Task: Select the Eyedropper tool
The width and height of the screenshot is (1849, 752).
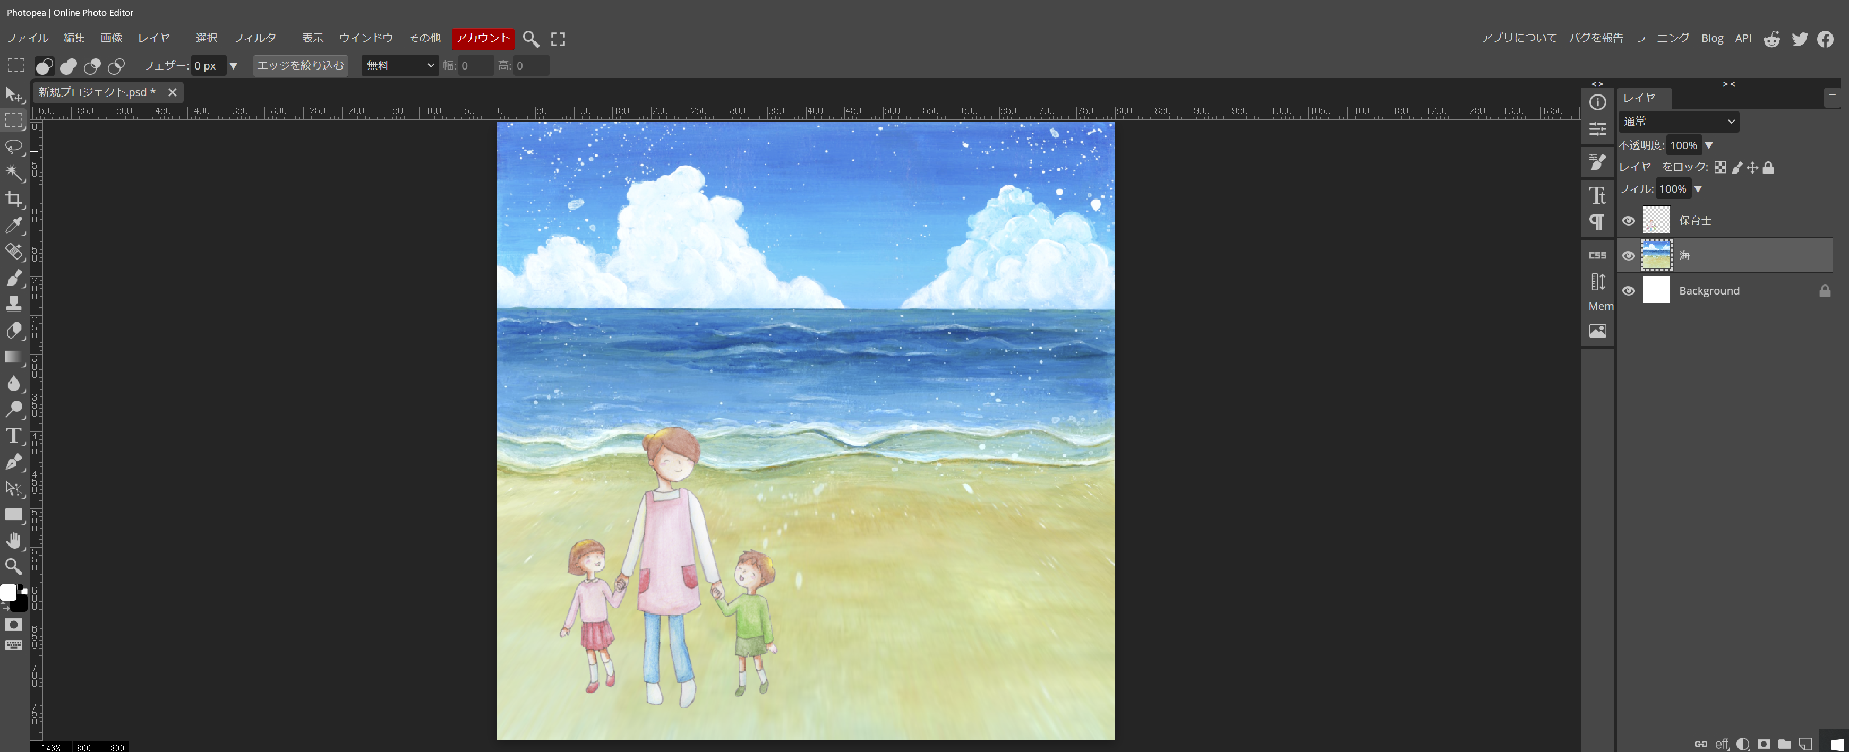Action: [14, 226]
